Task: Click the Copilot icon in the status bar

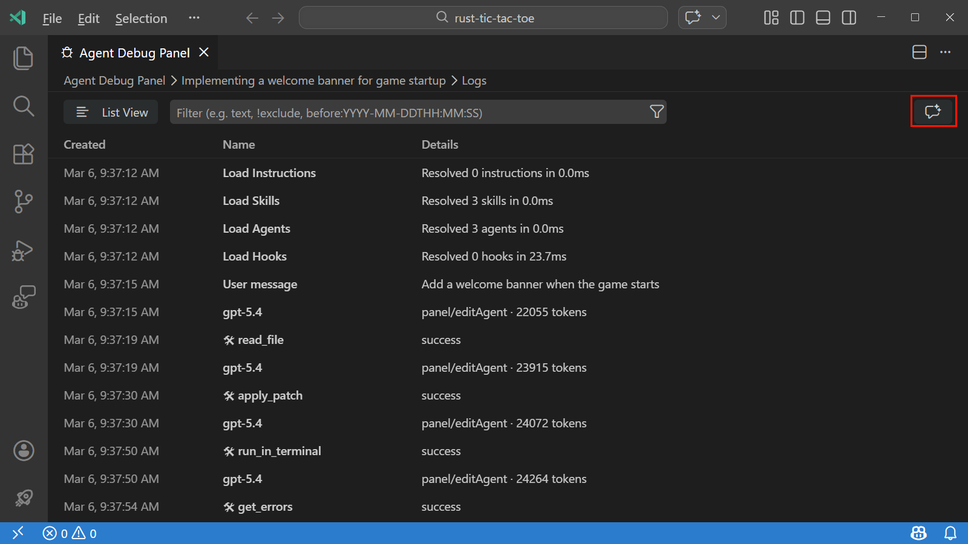Action: [918, 533]
